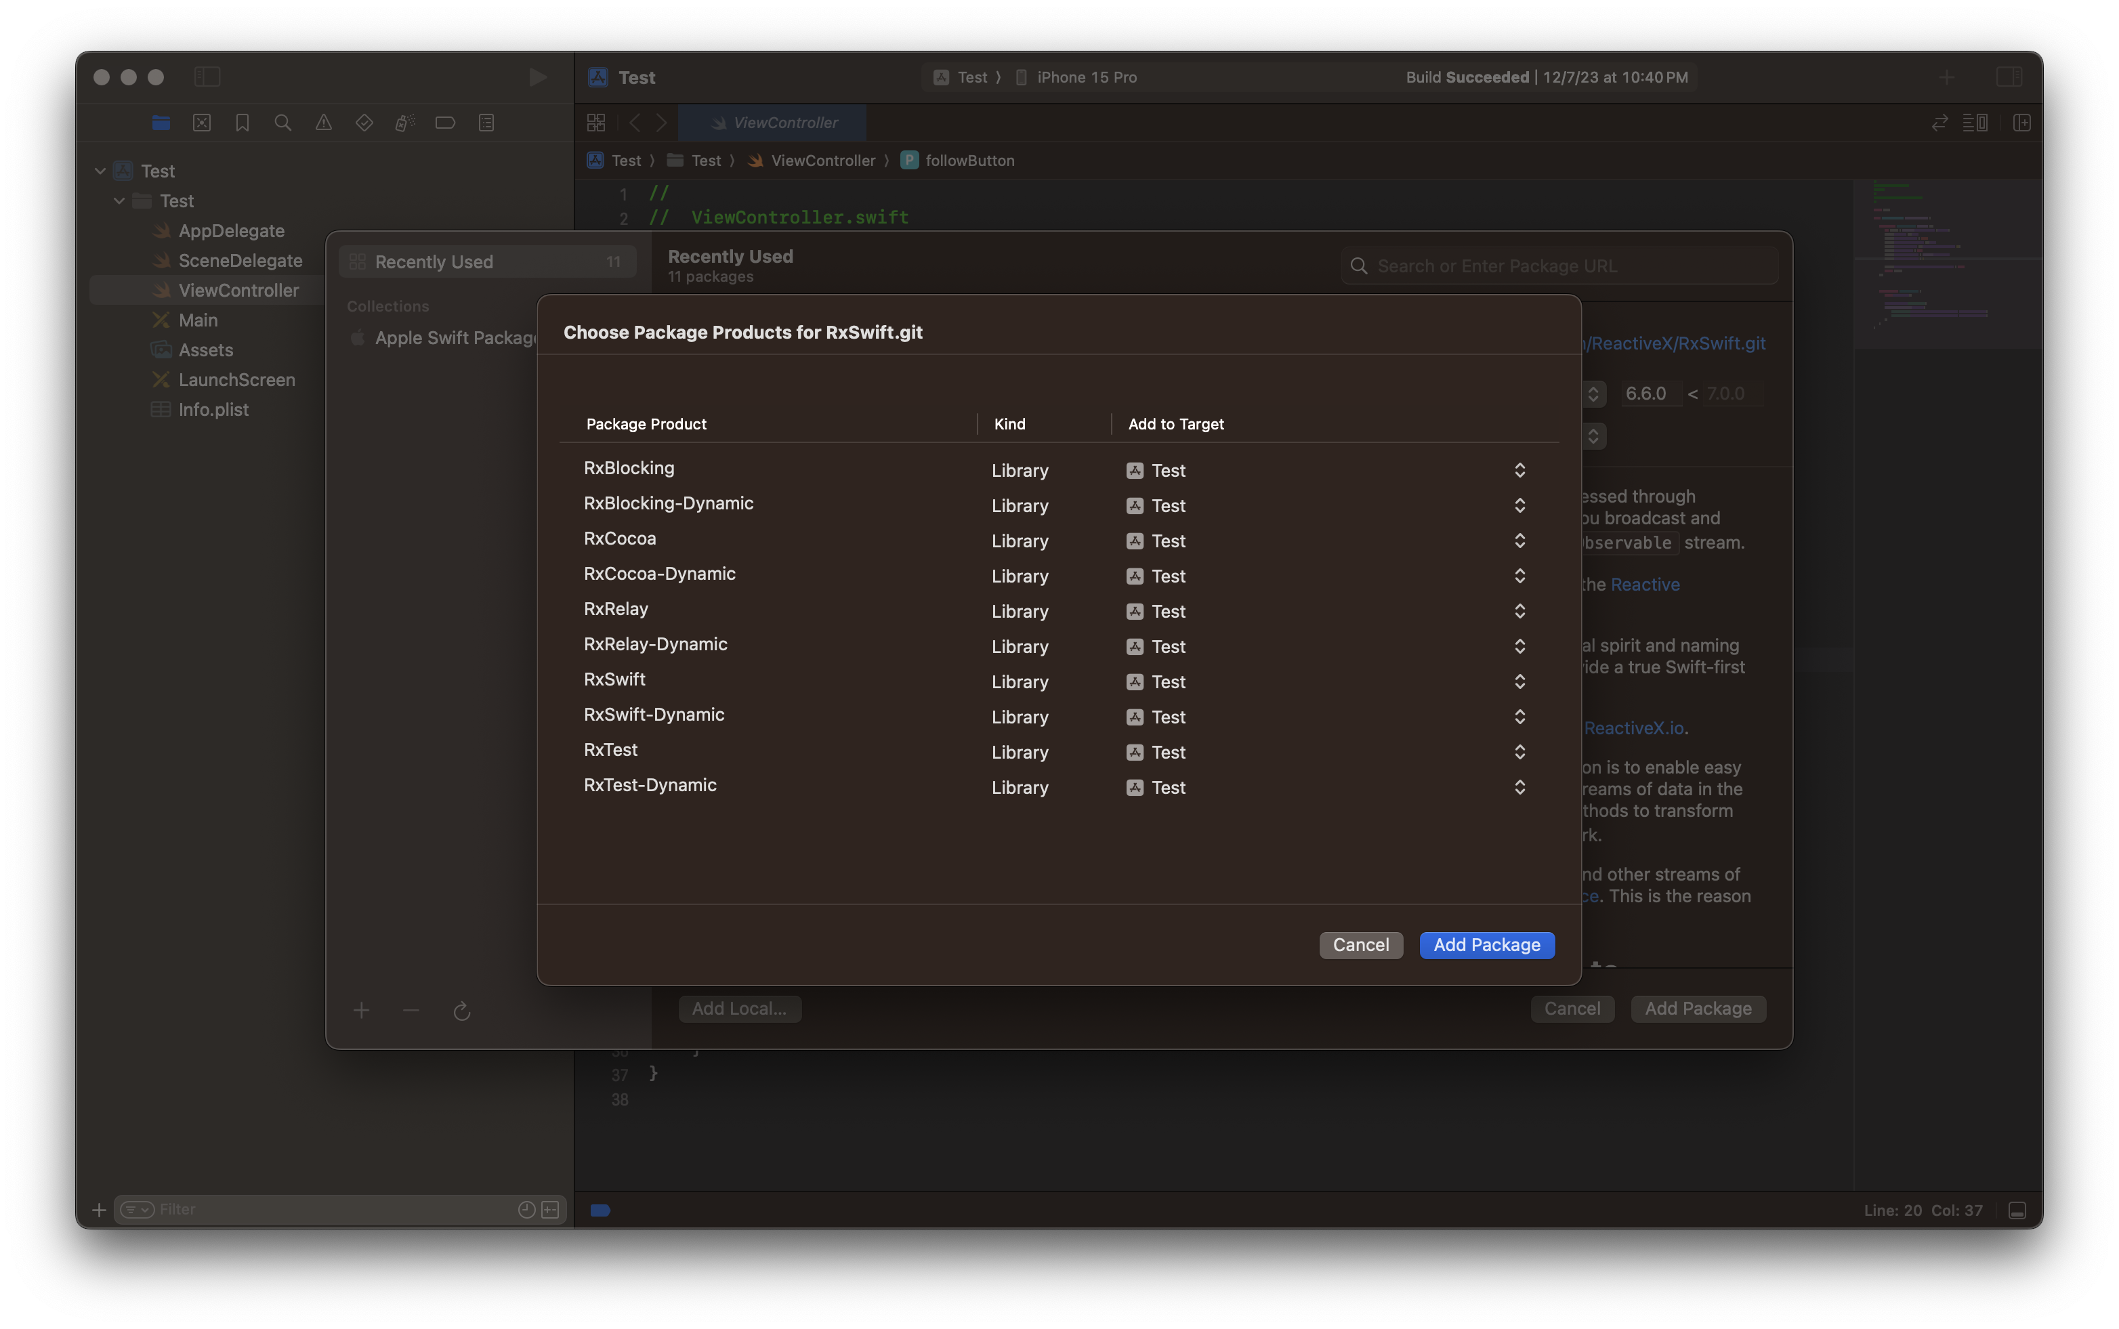Collapse the Test project root
The image size is (2119, 1329).
[x=100, y=171]
